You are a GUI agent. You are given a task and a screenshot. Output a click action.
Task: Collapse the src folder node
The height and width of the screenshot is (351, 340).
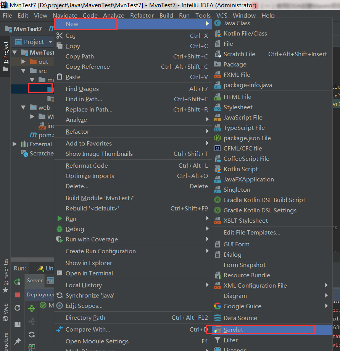point(23,71)
